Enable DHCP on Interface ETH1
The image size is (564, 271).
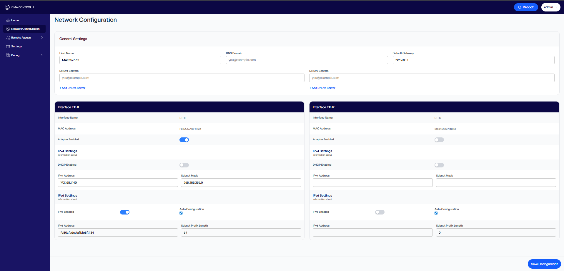click(184, 165)
